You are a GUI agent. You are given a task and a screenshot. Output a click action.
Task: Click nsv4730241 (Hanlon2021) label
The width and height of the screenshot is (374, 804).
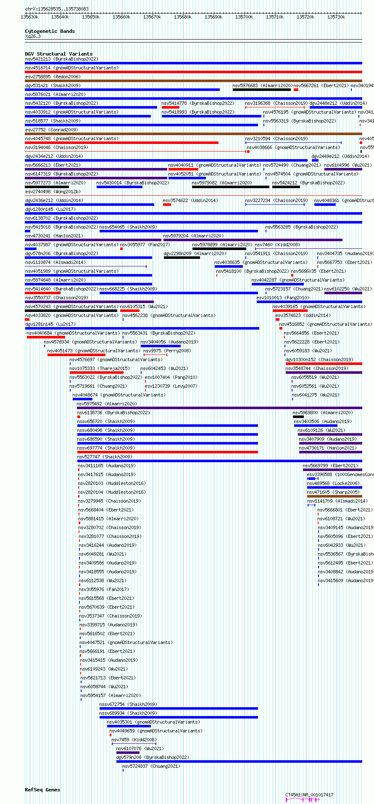click(x=54, y=236)
